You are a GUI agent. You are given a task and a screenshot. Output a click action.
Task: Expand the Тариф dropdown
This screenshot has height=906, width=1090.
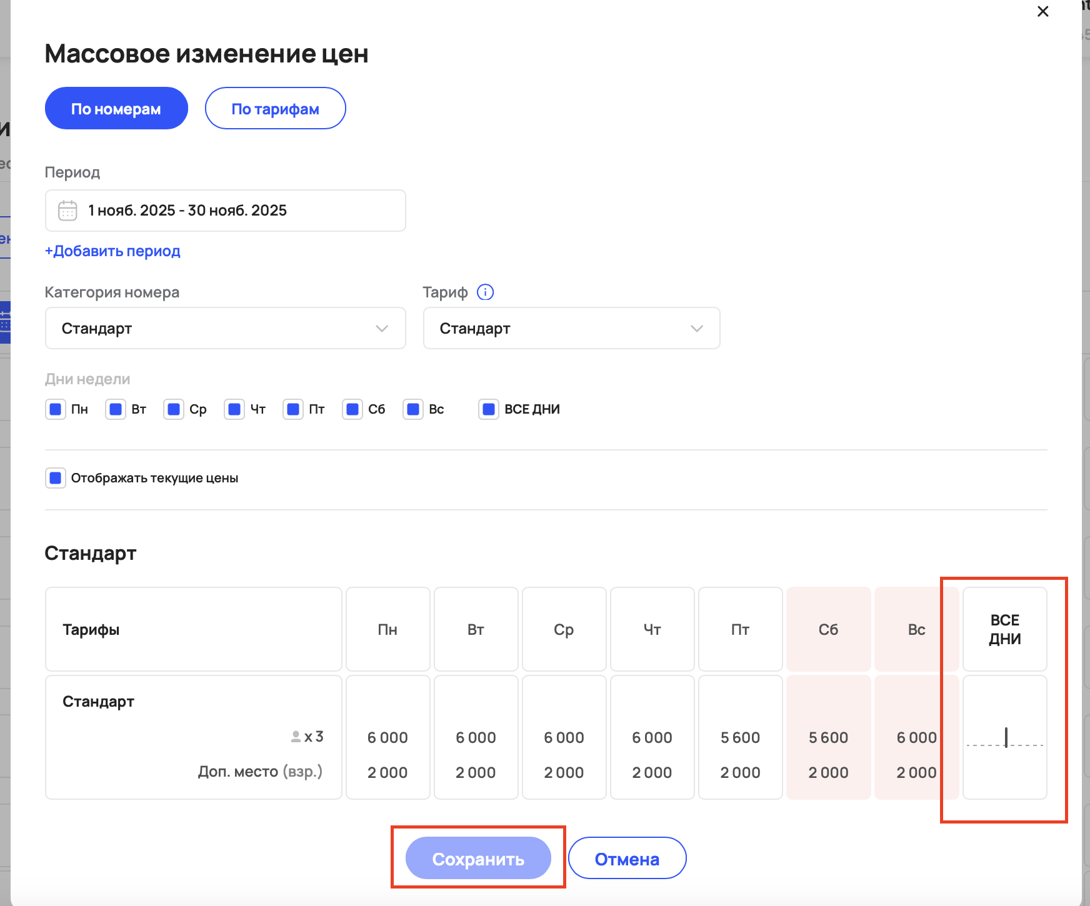tap(571, 329)
